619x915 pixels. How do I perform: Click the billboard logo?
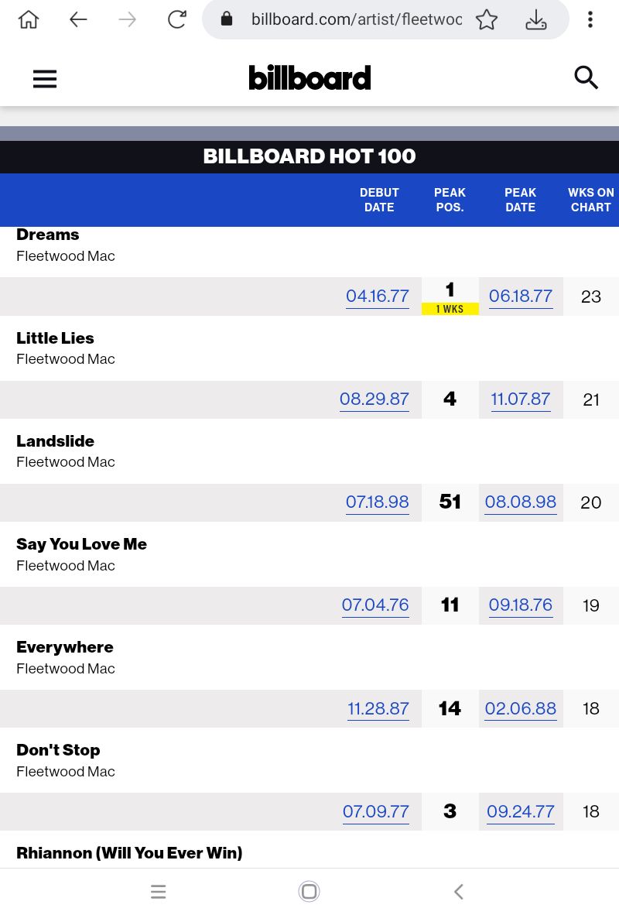309,77
